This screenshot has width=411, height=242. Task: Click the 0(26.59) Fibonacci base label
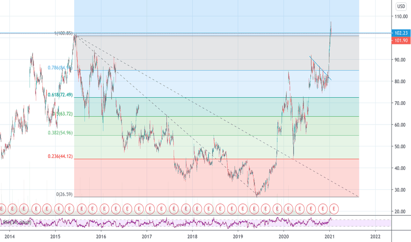64,194
